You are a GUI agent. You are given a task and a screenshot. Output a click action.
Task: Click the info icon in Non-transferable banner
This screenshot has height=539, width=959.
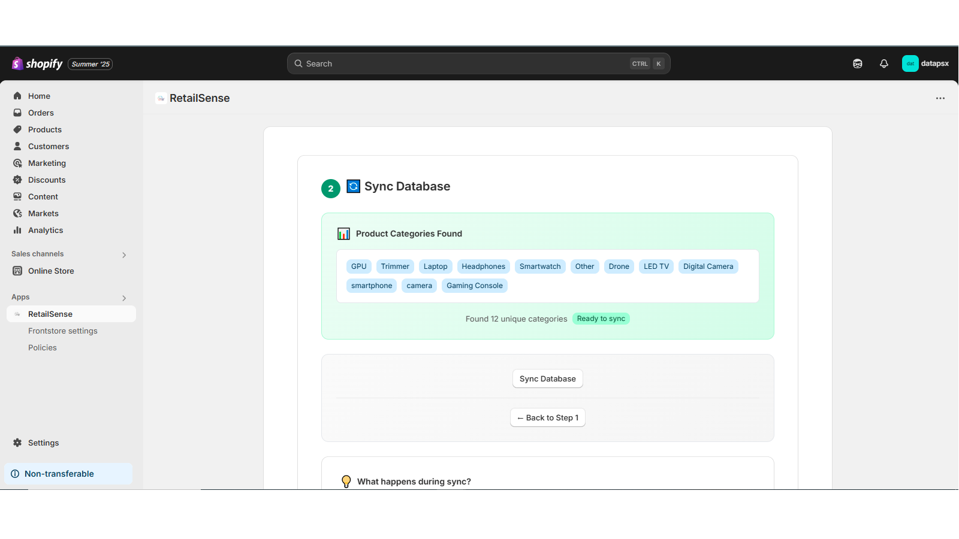[x=15, y=474]
